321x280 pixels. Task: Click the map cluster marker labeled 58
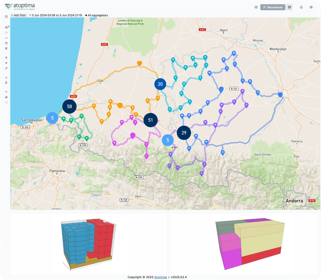69,106
